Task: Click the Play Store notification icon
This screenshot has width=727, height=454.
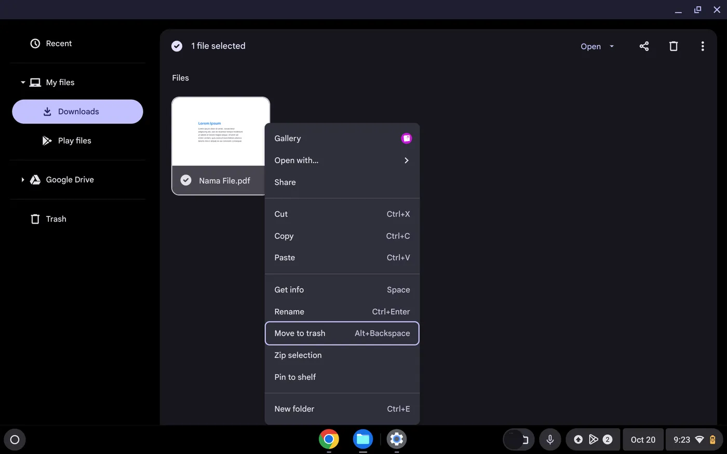Action: pos(593,439)
